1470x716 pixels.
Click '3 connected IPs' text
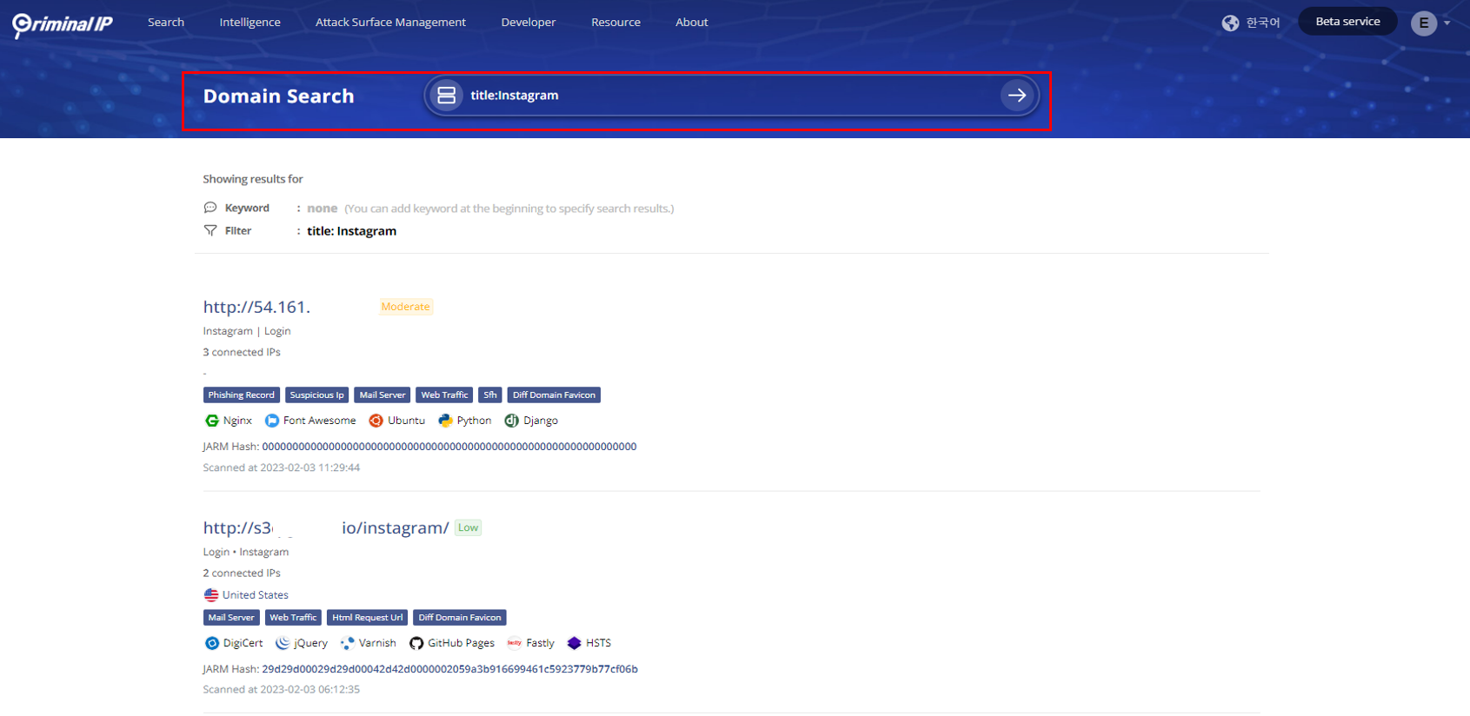242,353
